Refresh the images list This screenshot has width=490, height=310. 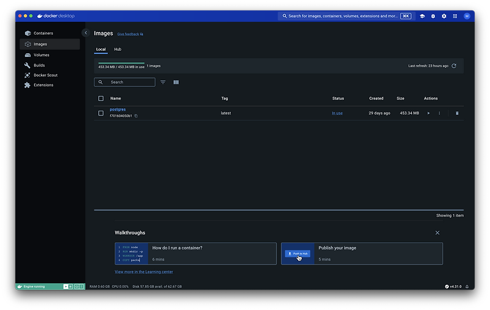pos(454,66)
